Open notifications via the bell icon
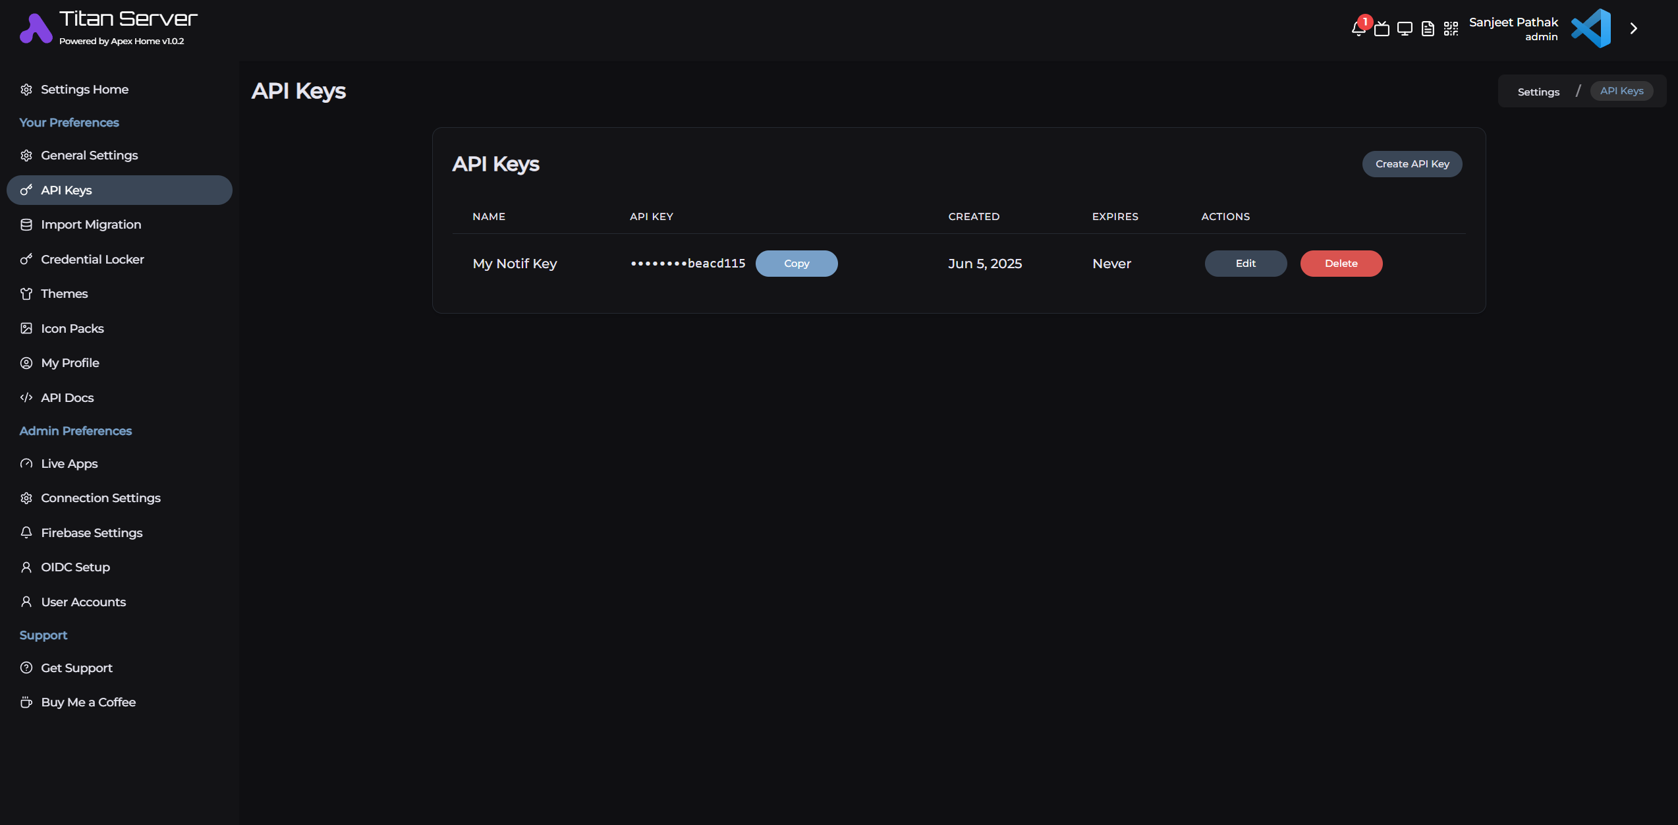Image resolution: width=1678 pixels, height=825 pixels. [x=1358, y=28]
